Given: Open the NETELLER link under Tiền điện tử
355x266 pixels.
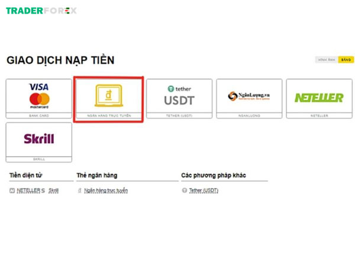Looking at the screenshot, I should [28, 191].
